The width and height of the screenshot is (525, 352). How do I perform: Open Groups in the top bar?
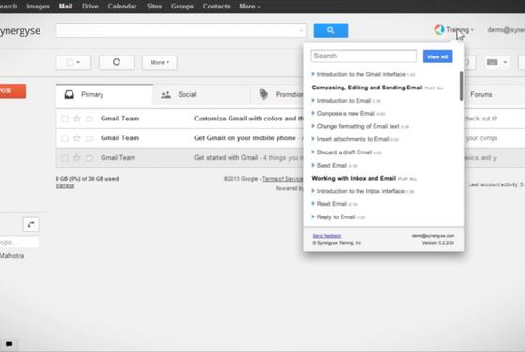click(x=183, y=7)
